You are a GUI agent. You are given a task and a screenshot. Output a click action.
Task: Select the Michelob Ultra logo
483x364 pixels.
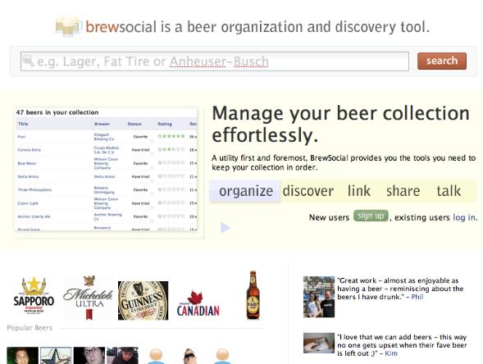(x=89, y=298)
